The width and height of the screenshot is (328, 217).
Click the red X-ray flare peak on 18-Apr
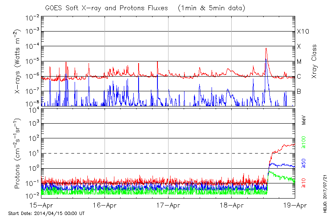[x=266, y=49]
